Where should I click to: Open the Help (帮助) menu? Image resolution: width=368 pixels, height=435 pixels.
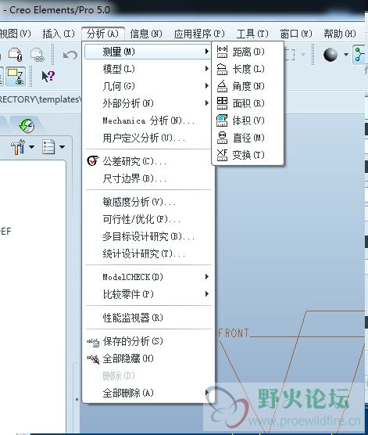tap(340, 34)
